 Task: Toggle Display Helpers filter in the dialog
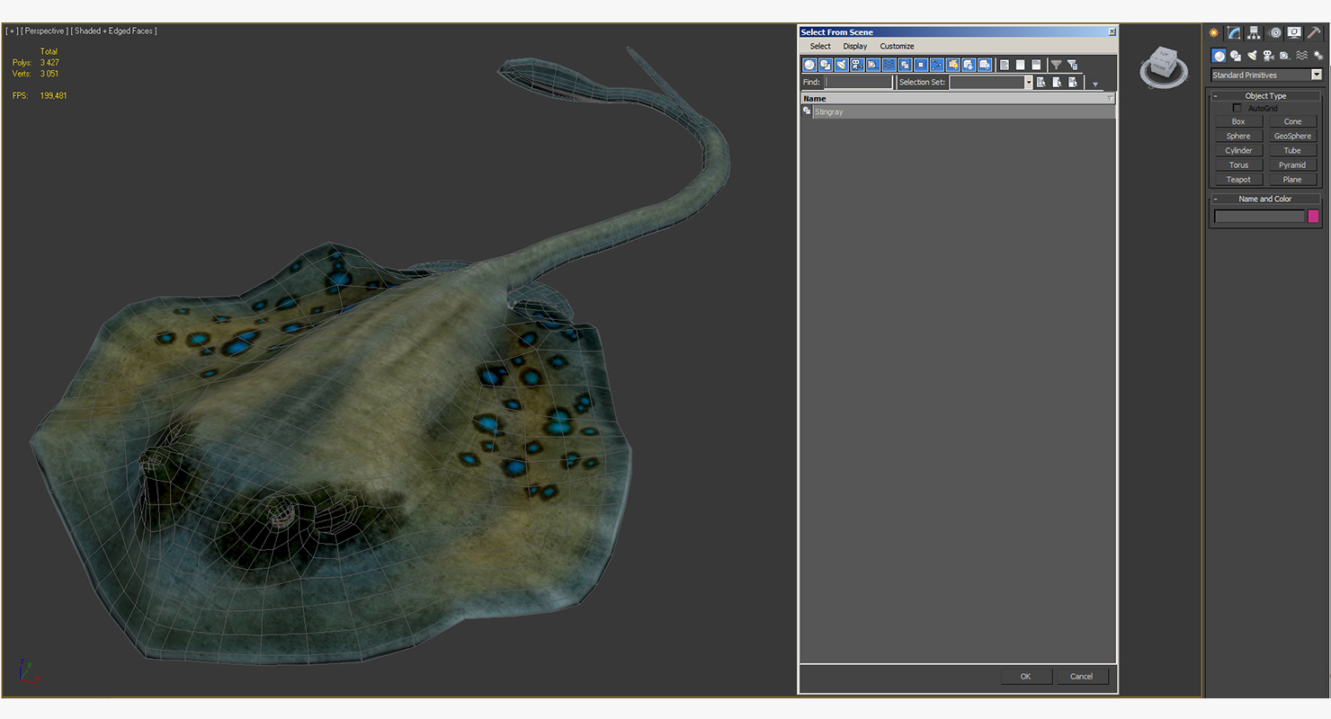[873, 65]
